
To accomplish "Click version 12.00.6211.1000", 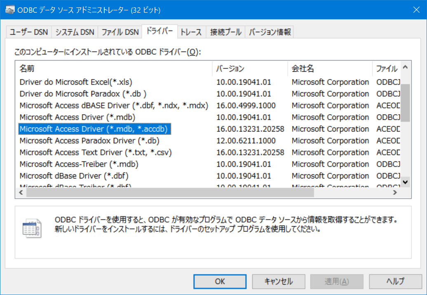I will pos(246,141).
